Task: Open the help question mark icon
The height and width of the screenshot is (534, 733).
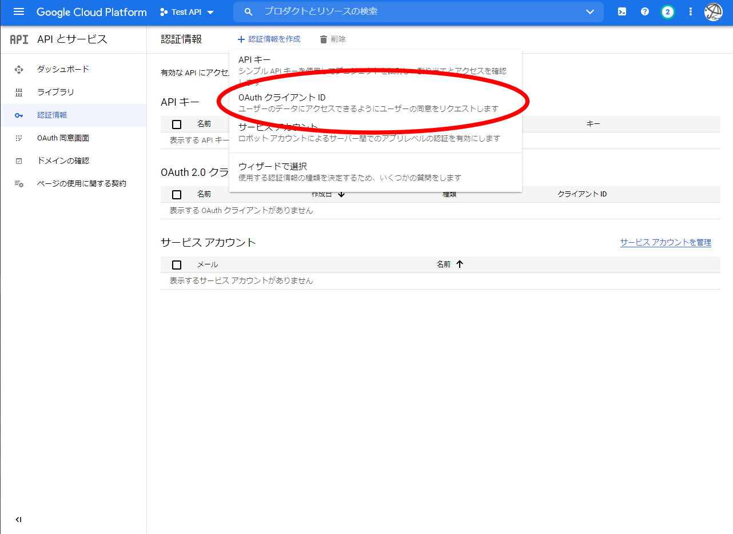Action: point(645,12)
